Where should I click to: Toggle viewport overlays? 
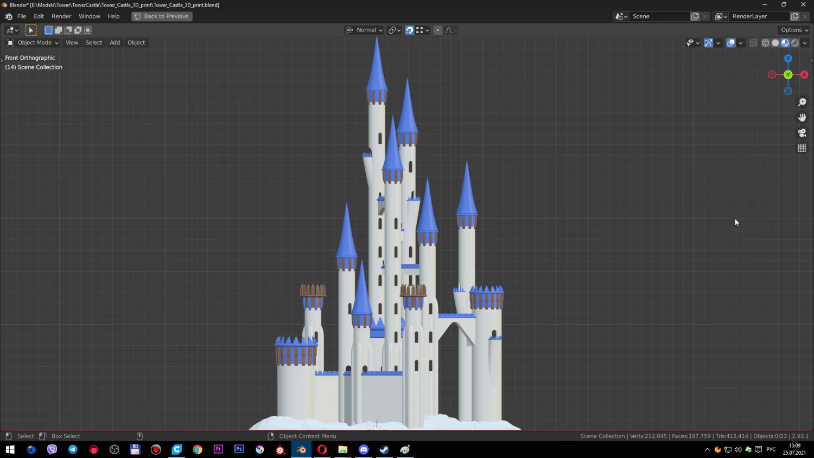pyautogui.click(x=731, y=43)
